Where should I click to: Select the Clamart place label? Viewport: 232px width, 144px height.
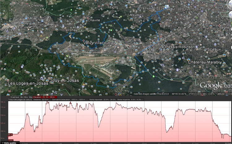[x=166, y=26]
